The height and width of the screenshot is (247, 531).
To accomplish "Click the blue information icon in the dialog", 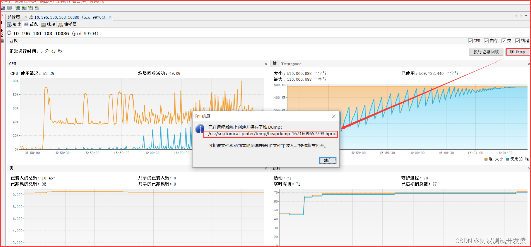I will [200, 129].
